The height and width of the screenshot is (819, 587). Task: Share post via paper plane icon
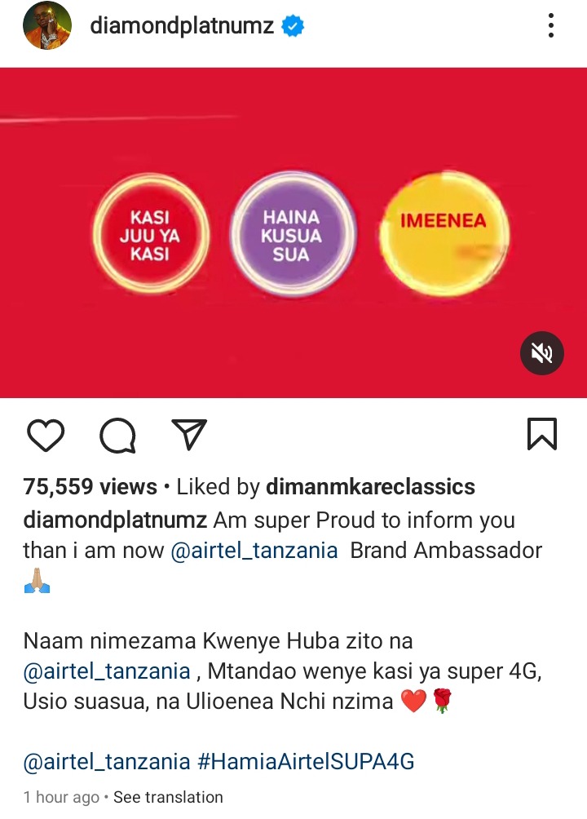click(189, 434)
